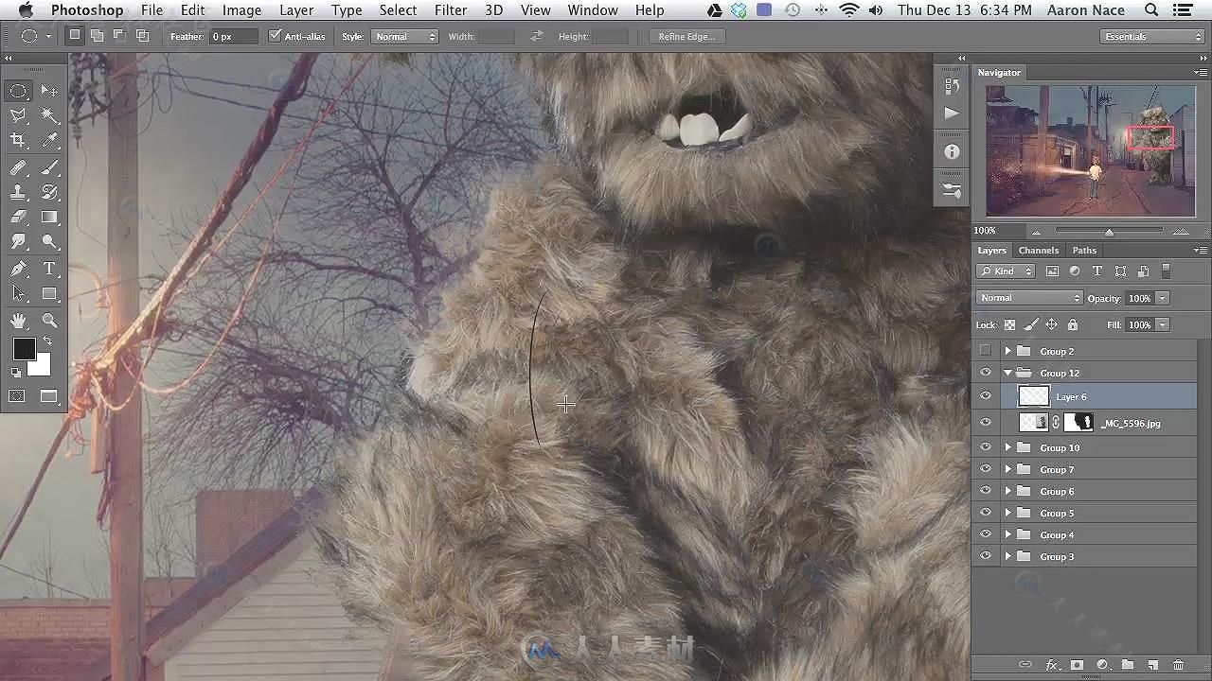
Task: Select the Zoom tool in toolbox
Action: pyautogui.click(x=49, y=321)
